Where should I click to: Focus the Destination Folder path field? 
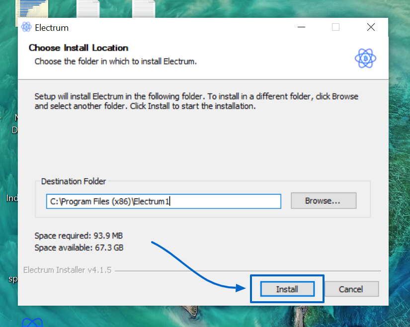coord(164,201)
